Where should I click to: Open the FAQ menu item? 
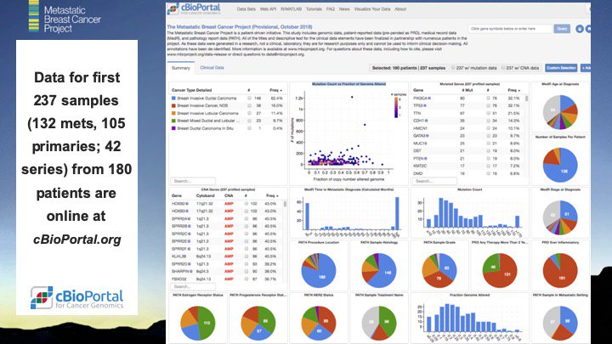pos(331,9)
